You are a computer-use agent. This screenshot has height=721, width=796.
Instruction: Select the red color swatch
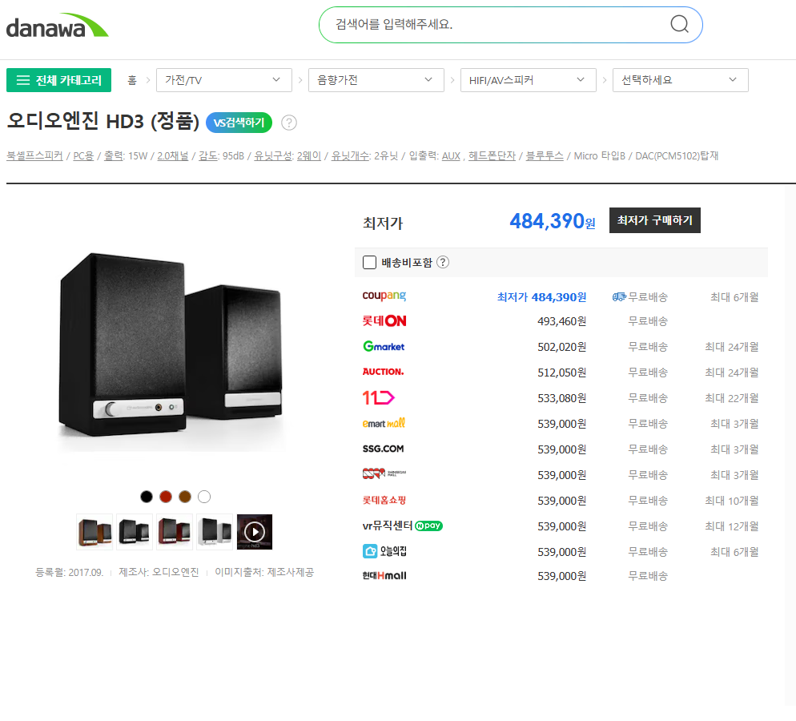pos(166,497)
